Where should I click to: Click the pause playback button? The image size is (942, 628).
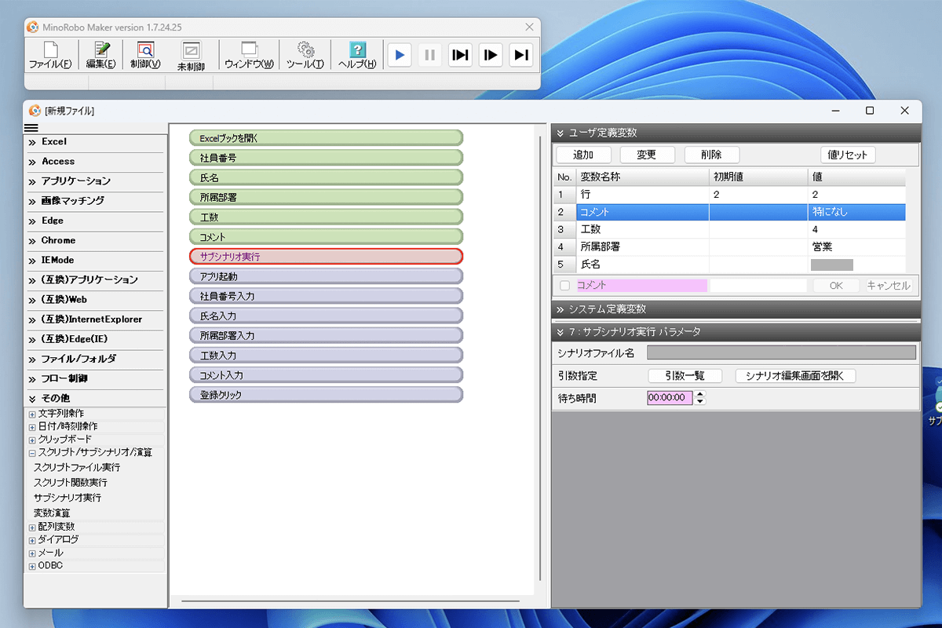[429, 55]
